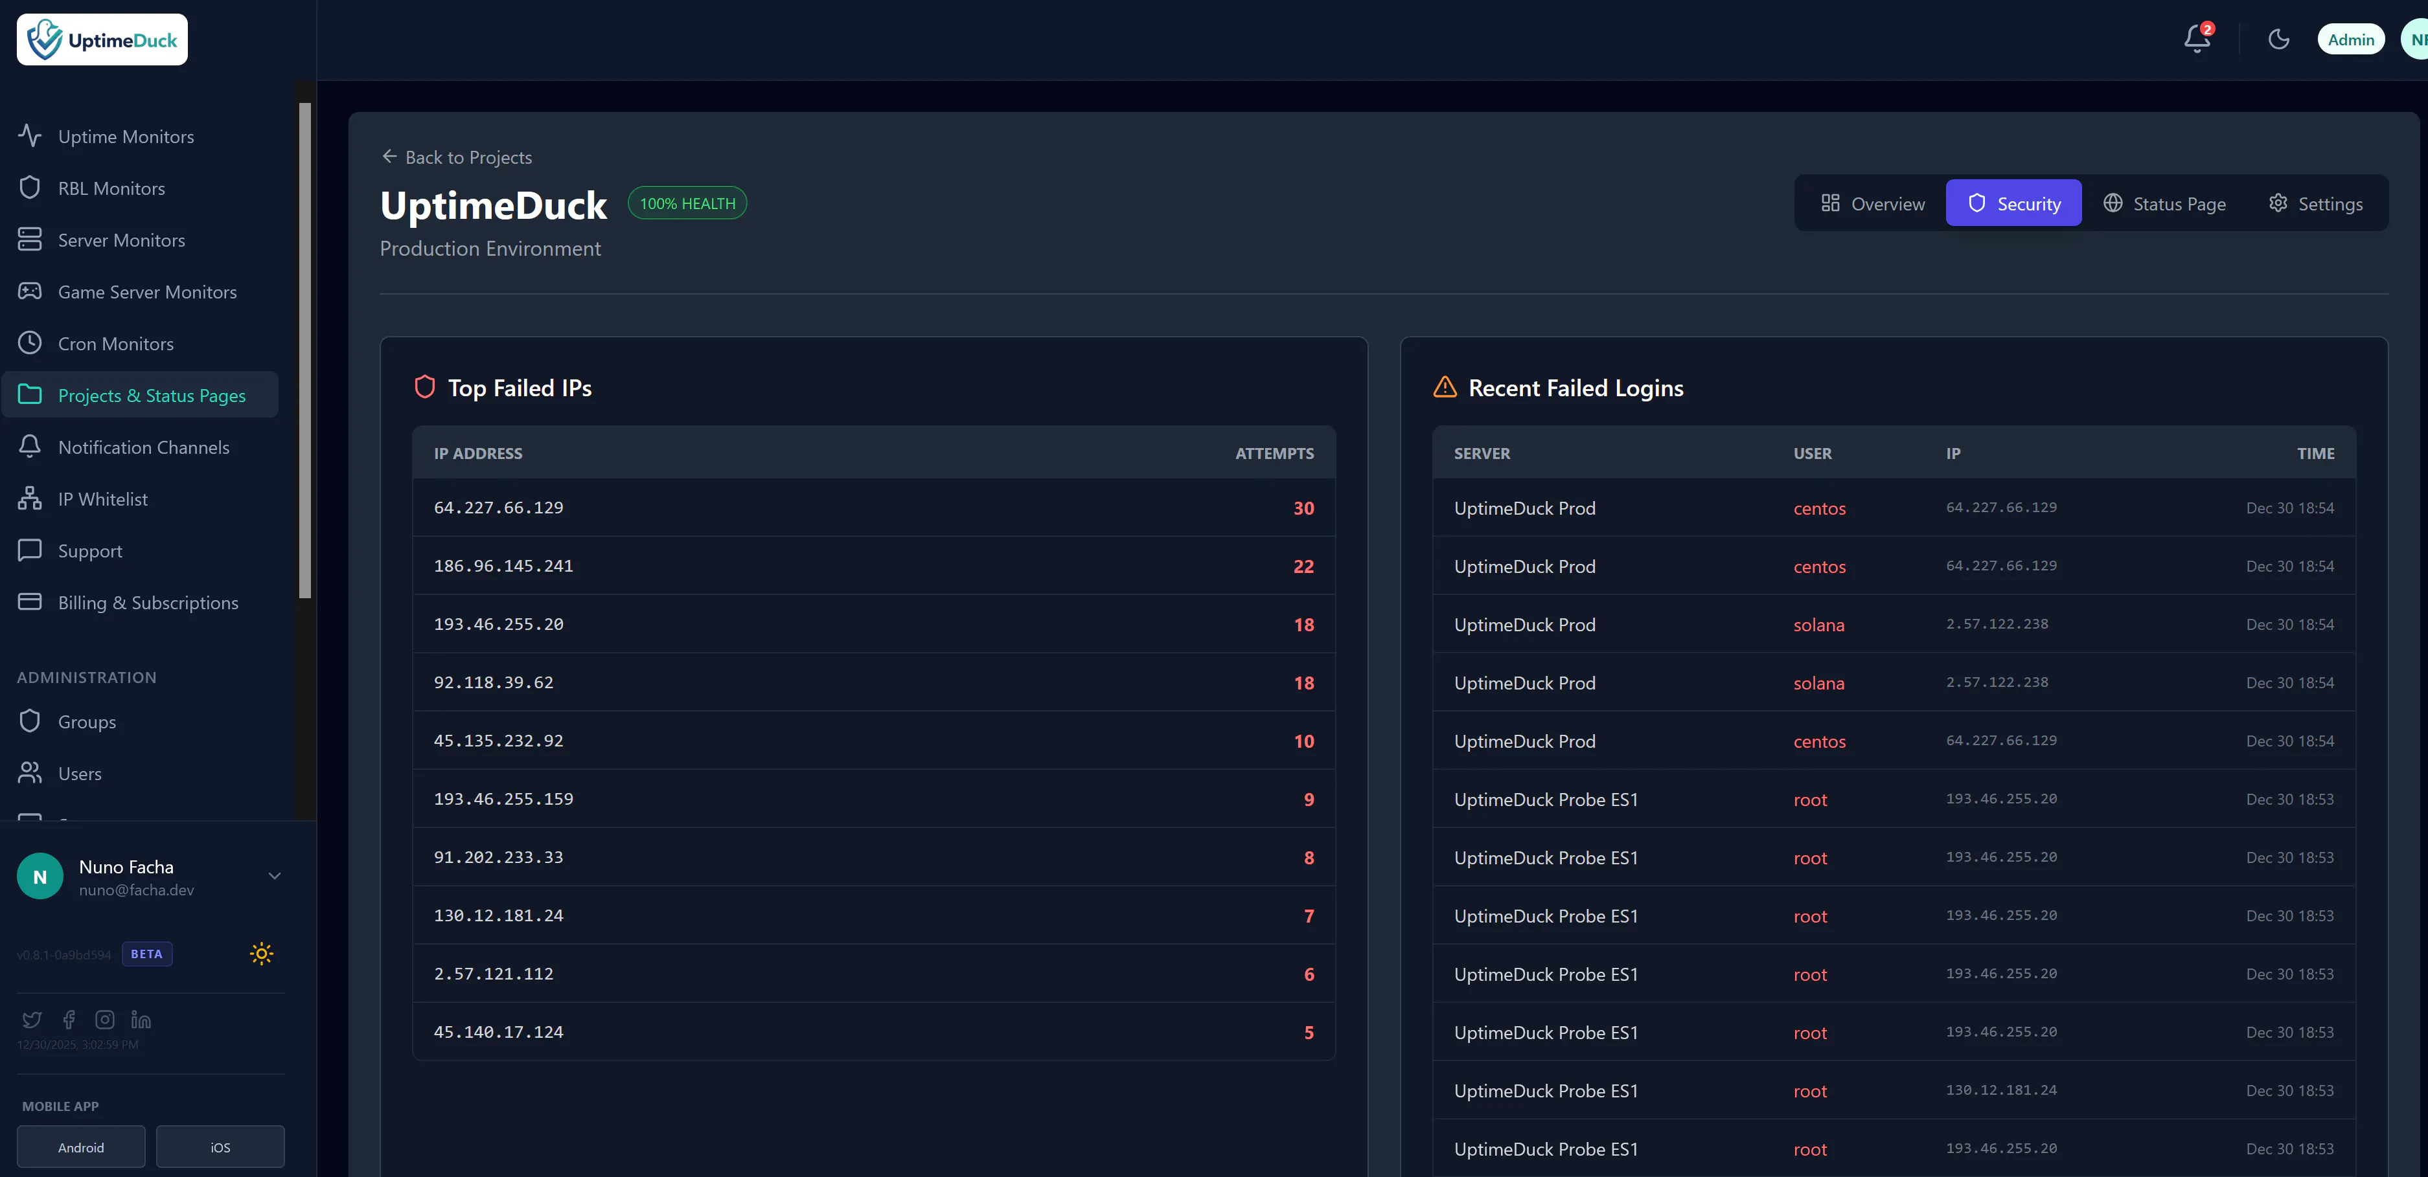Click the 100% HEALTH badge
The height and width of the screenshot is (1177, 2428).
pos(687,203)
